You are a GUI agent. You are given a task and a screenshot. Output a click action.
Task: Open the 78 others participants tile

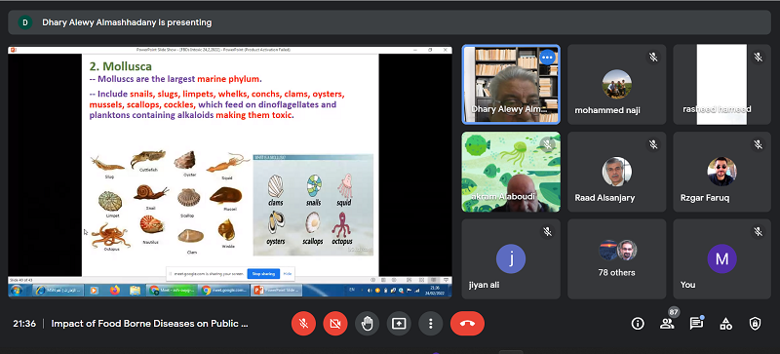pos(617,259)
